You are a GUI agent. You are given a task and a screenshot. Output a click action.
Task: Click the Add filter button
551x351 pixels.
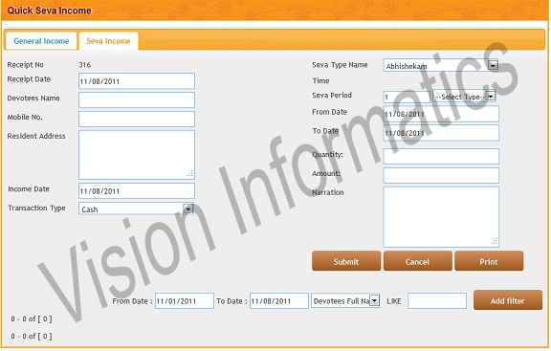pos(508,300)
